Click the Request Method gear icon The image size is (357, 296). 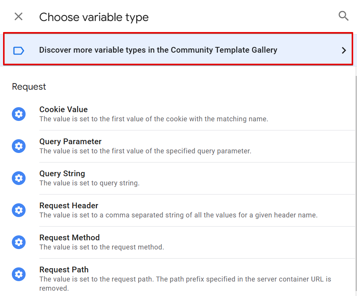coord(19,242)
